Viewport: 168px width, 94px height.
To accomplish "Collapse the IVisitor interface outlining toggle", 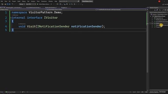I will tap(11, 17).
